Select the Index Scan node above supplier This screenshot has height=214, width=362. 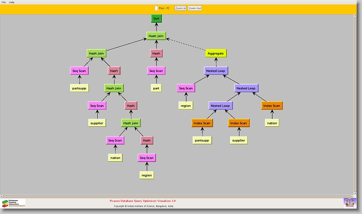point(238,123)
